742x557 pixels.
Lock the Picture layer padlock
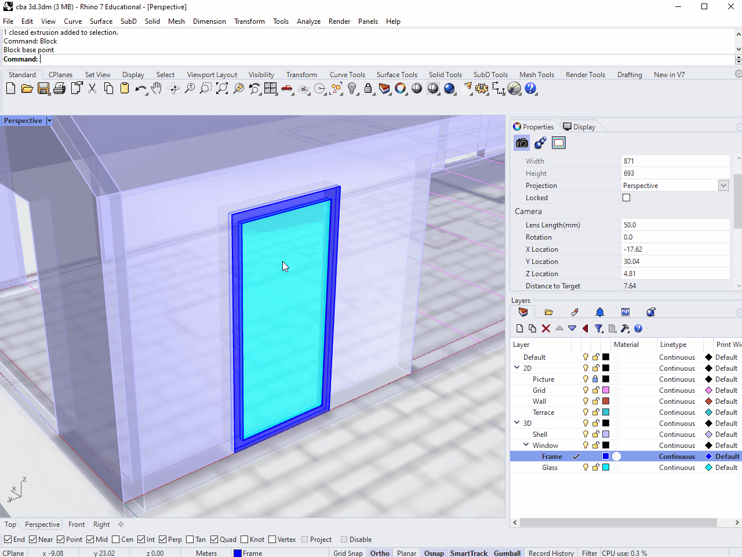[x=595, y=379]
